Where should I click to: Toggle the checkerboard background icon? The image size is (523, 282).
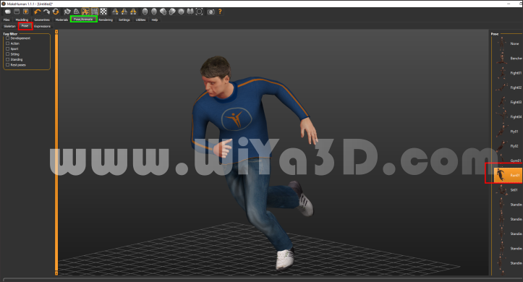click(x=103, y=12)
